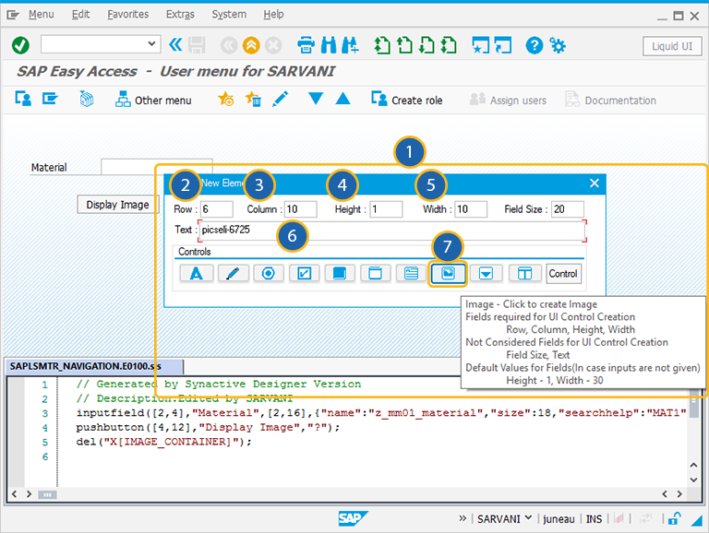The height and width of the screenshot is (533, 709).
Task: Click the Next Page icon
Action: coord(427,45)
